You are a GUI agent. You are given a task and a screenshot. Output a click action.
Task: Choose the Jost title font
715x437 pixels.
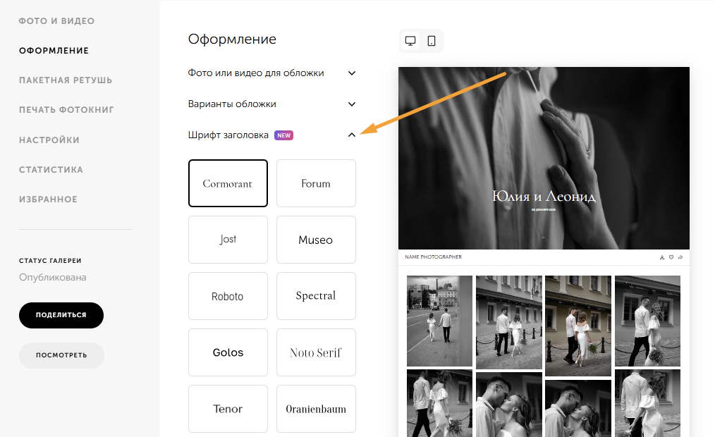pos(228,240)
